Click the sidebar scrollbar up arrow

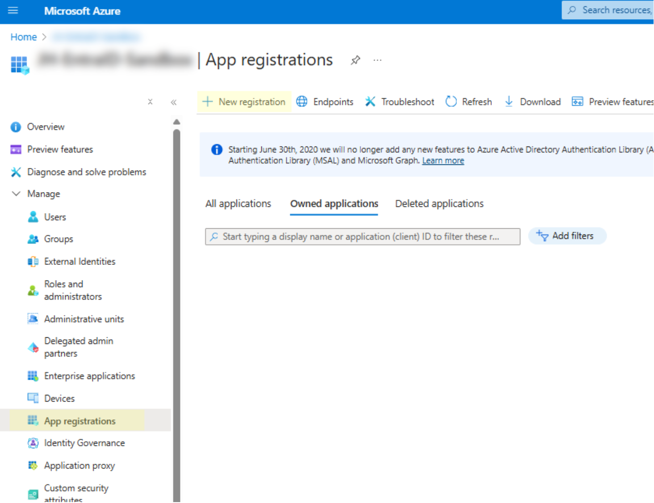pos(176,122)
